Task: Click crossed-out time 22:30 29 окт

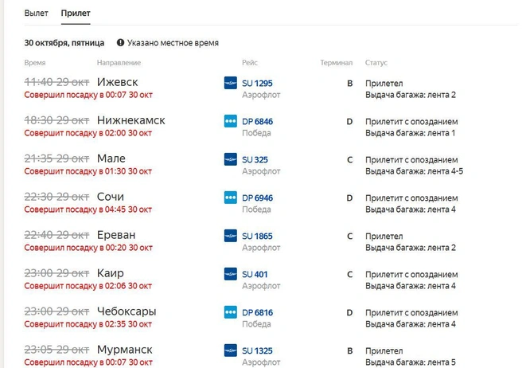Action: click(56, 197)
